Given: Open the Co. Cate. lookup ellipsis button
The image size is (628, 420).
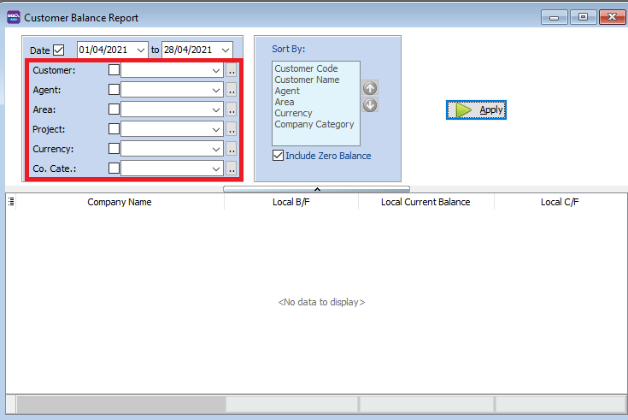Looking at the screenshot, I should pyautogui.click(x=231, y=169).
